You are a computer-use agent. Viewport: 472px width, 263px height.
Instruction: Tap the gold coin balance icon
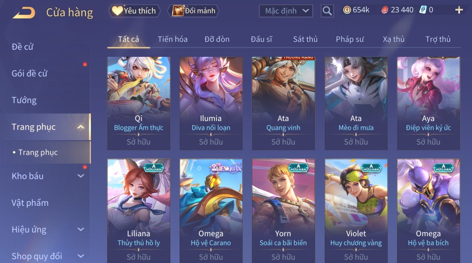click(x=347, y=10)
